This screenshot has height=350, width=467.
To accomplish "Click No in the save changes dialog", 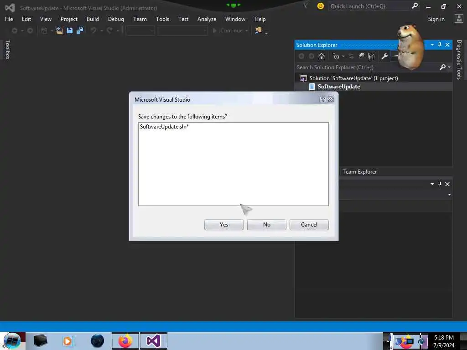I will pos(266,225).
